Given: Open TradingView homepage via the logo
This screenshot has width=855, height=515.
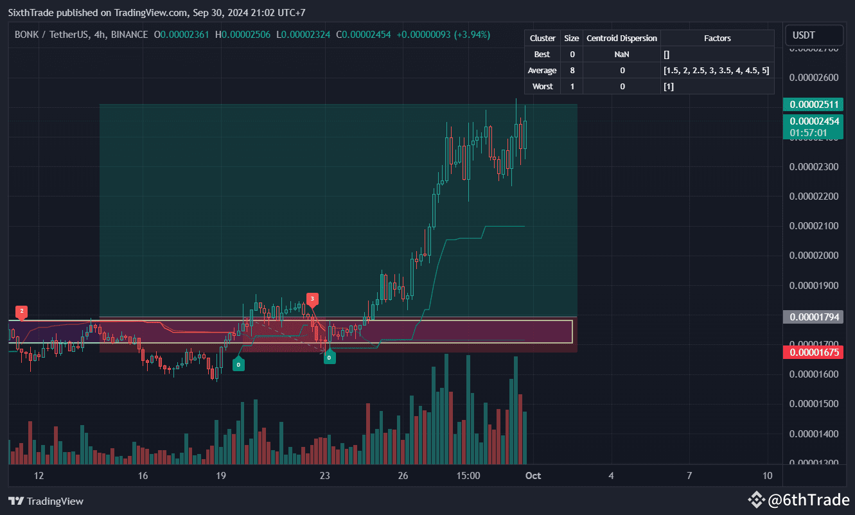Looking at the screenshot, I should pyautogui.click(x=45, y=501).
